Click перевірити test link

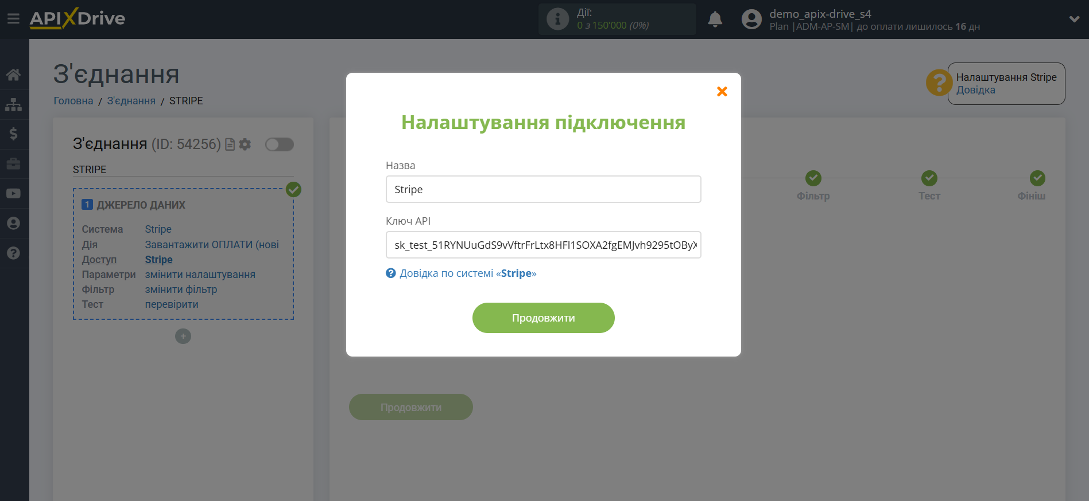click(x=172, y=304)
